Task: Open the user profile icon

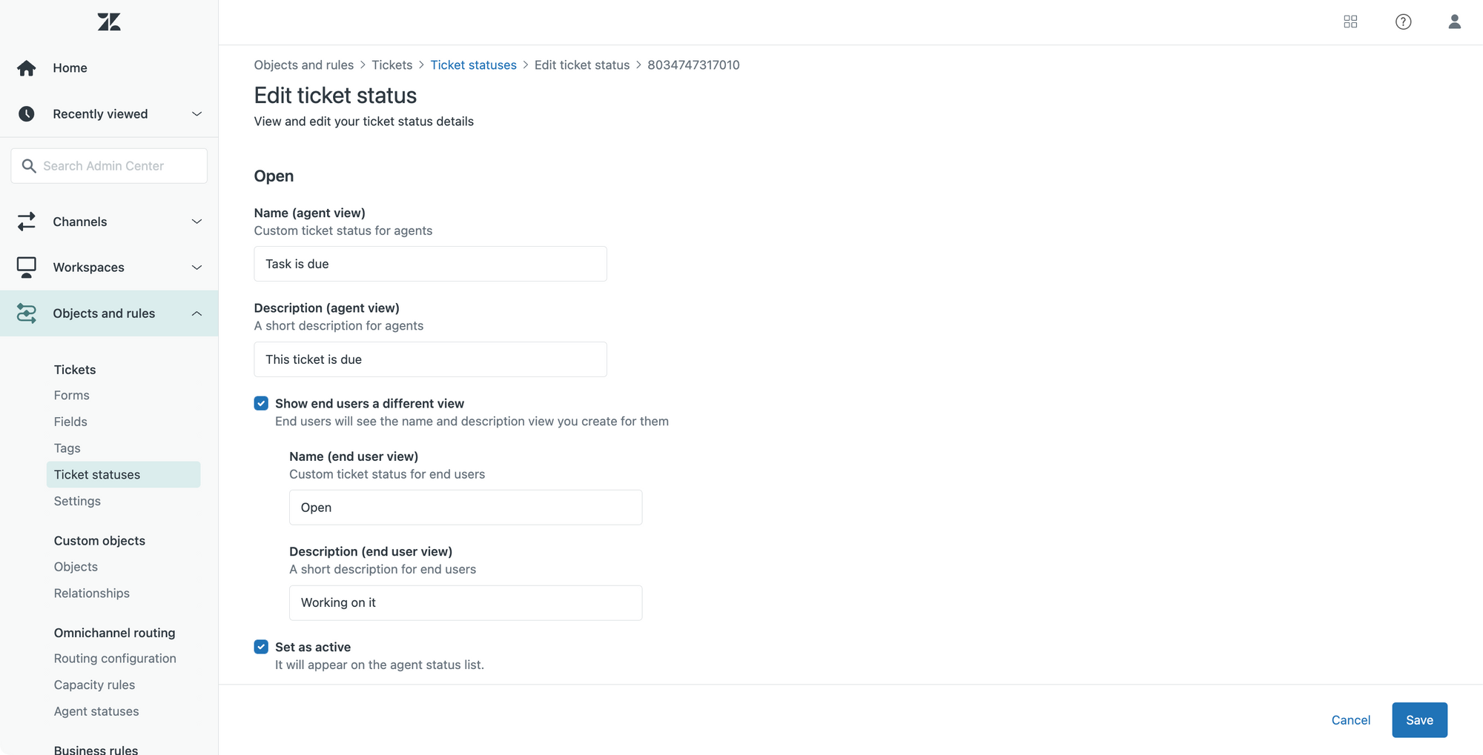Action: (1454, 22)
